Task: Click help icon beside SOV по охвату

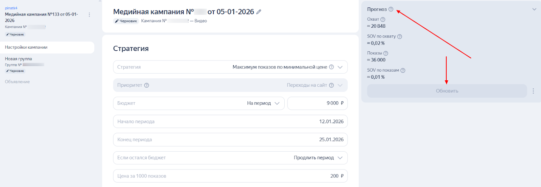Action: tap(399, 36)
